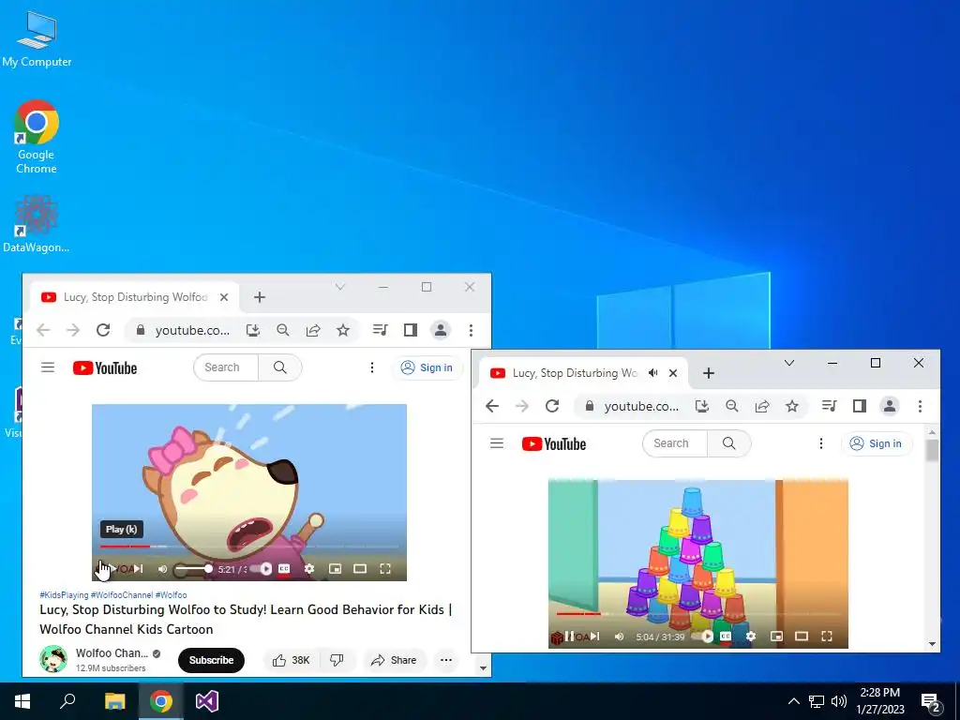Enter fullscreen on the left video player
The height and width of the screenshot is (720, 960).
(x=385, y=569)
